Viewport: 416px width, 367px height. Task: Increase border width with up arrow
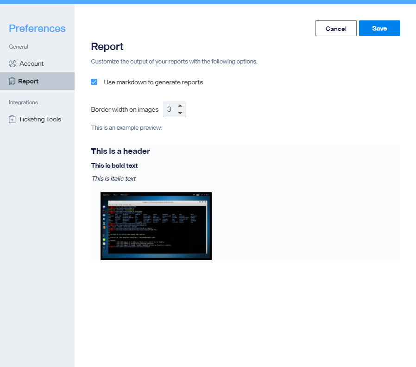[180, 106]
